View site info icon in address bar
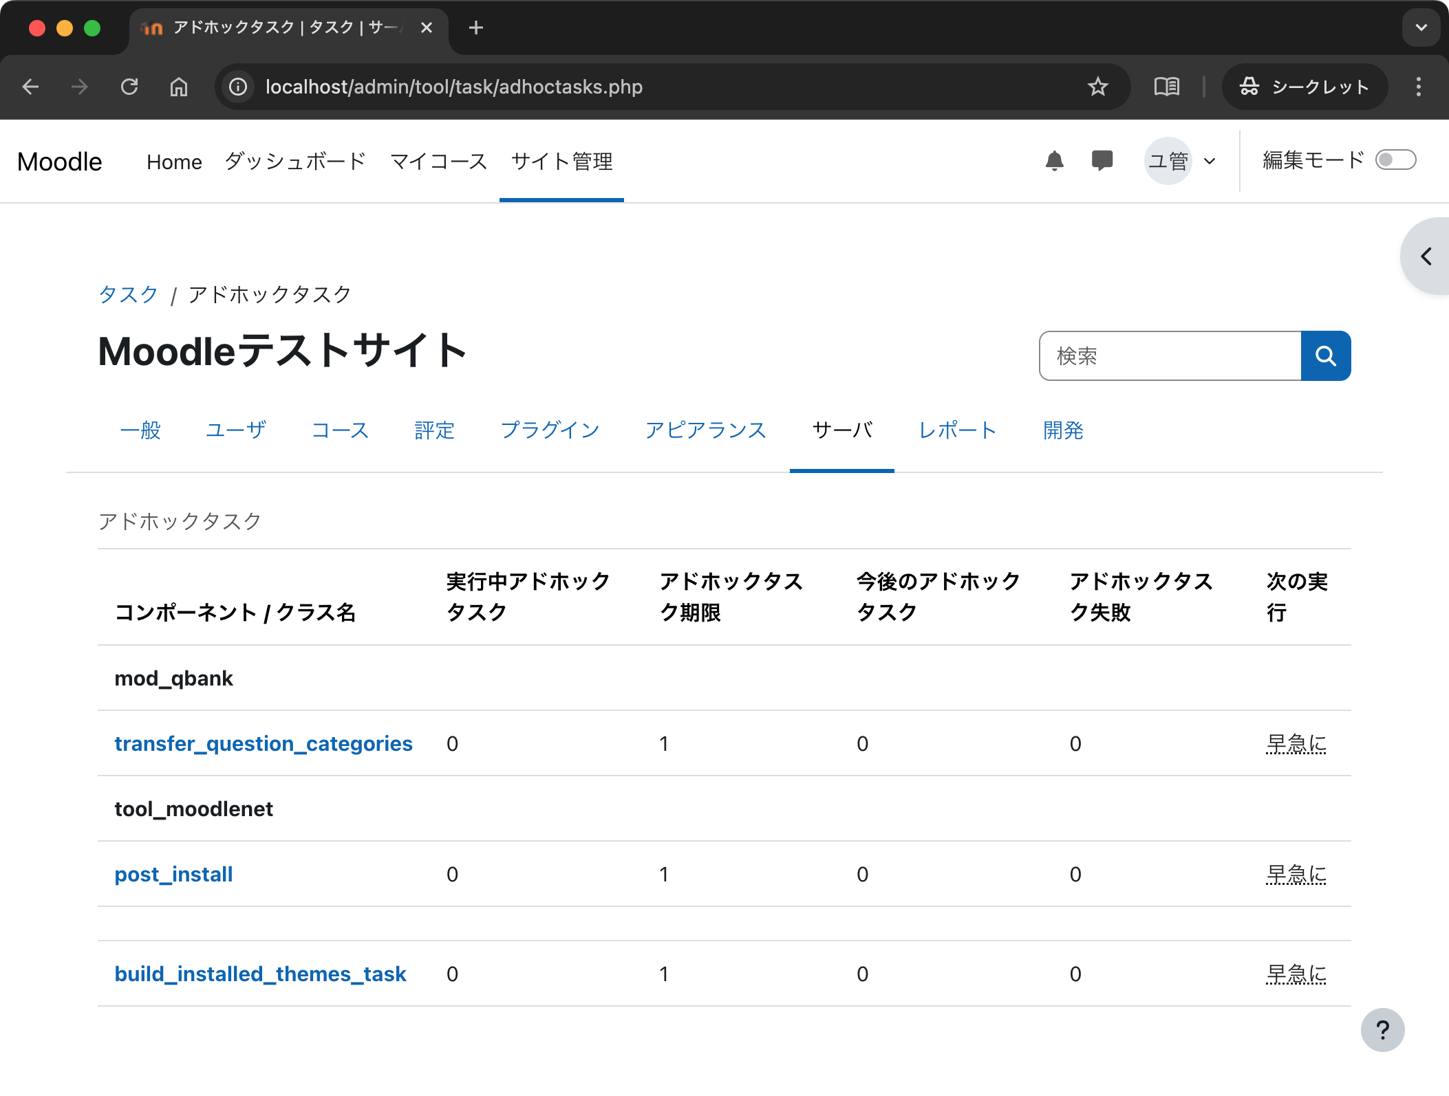 pos(238,87)
